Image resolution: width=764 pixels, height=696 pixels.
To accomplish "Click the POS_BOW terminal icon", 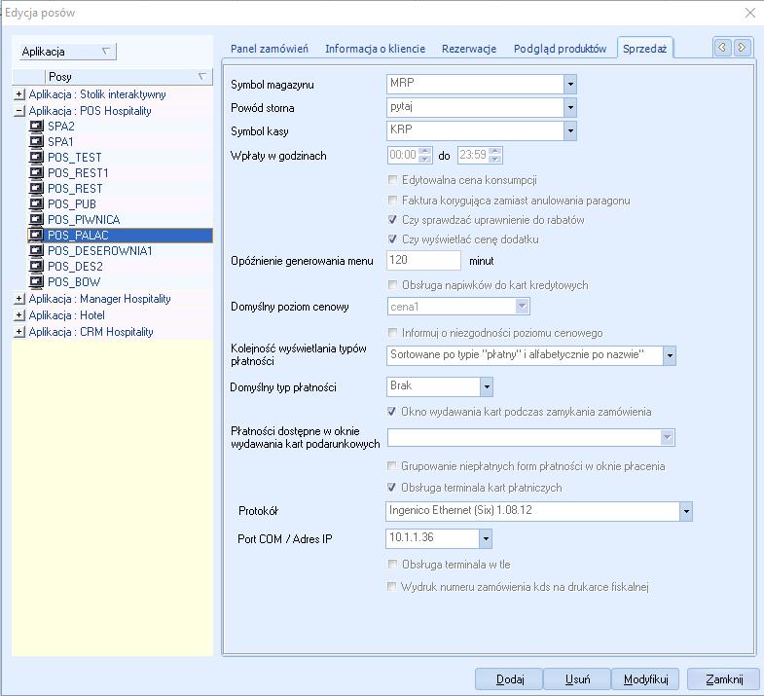I will click(36, 282).
